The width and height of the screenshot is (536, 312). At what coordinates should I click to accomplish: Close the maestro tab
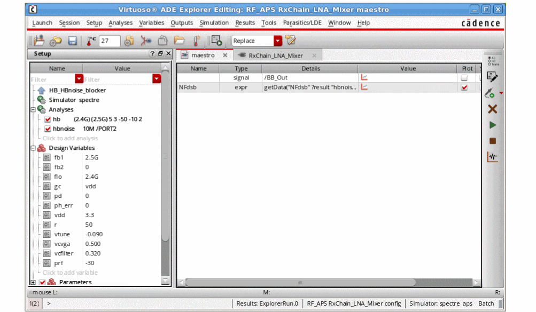225,55
